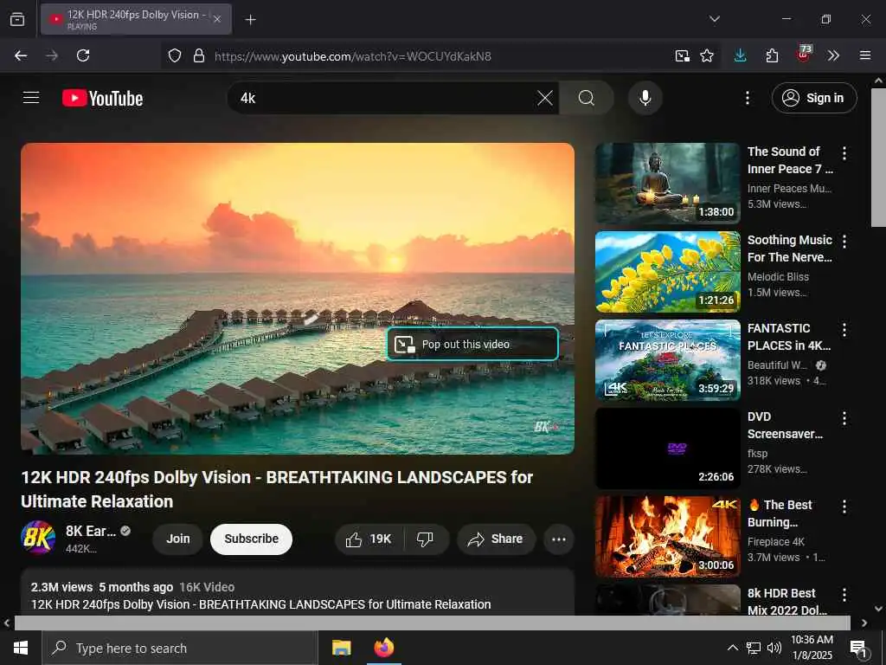Open Firefox downloads panel

click(740, 55)
